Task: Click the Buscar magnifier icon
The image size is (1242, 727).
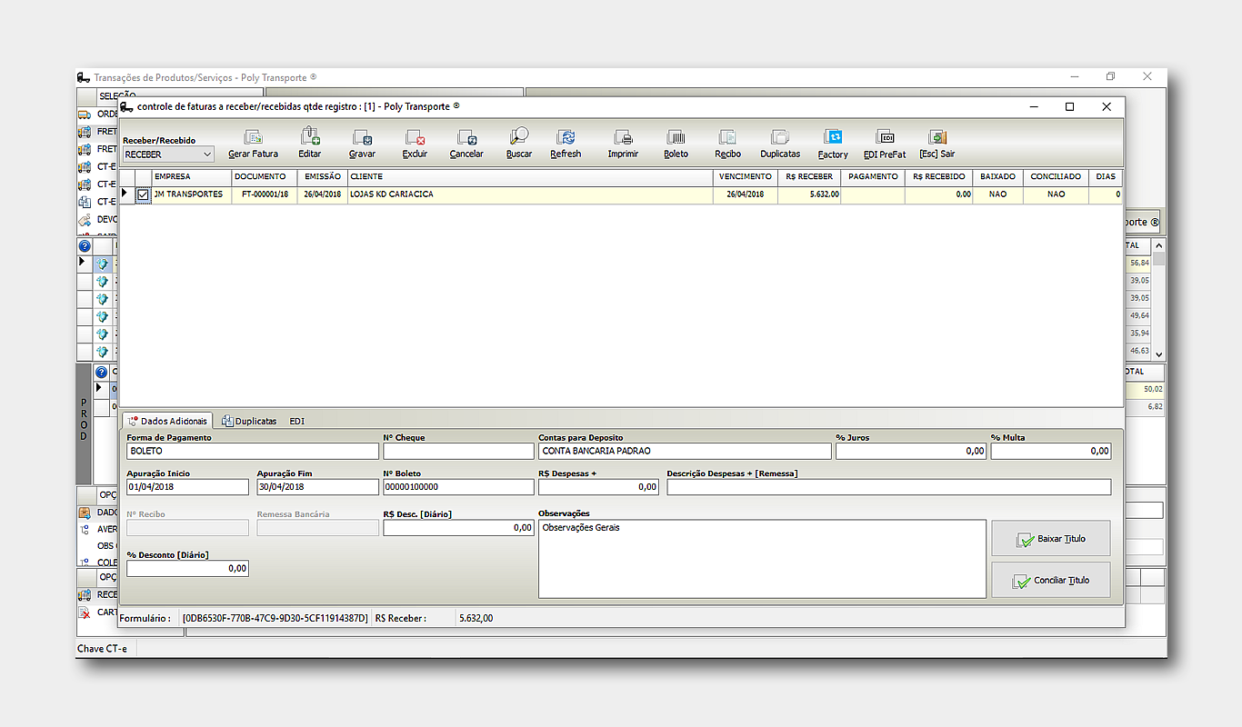Action: tap(519, 136)
